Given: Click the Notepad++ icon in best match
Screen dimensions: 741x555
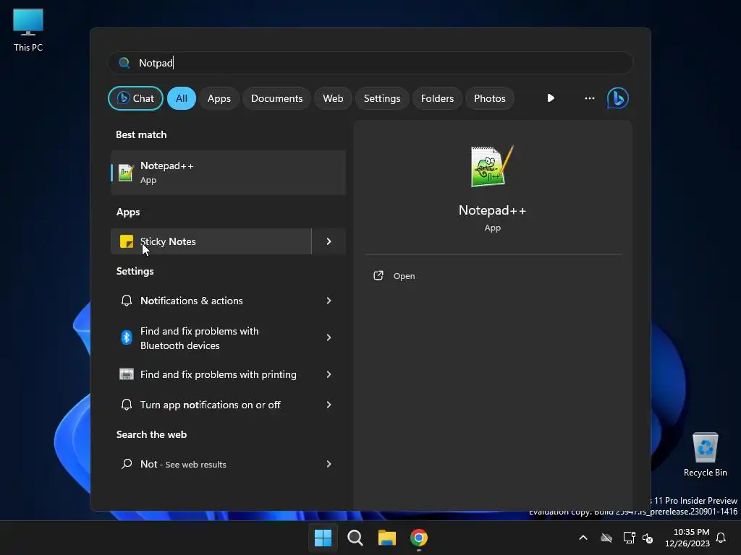Looking at the screenshot, I should 126,173.
